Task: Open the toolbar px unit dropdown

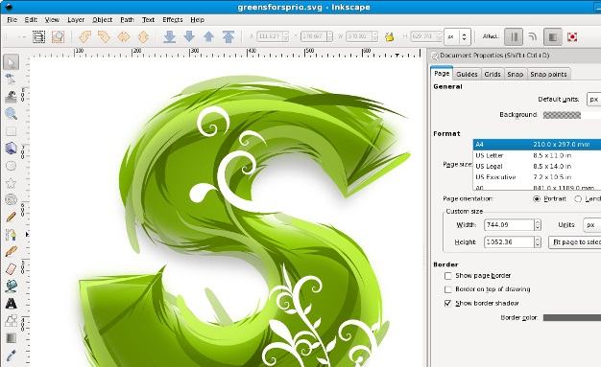Action: pos(457,36)
